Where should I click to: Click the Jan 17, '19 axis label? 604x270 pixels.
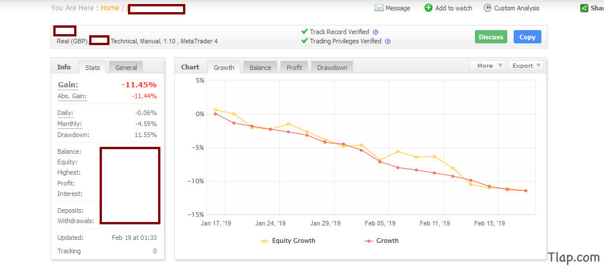(x=215, y=224)
